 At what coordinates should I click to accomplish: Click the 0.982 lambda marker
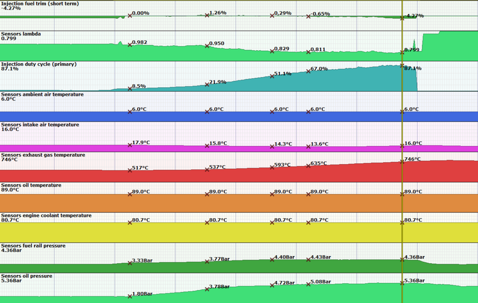[130, 45]
